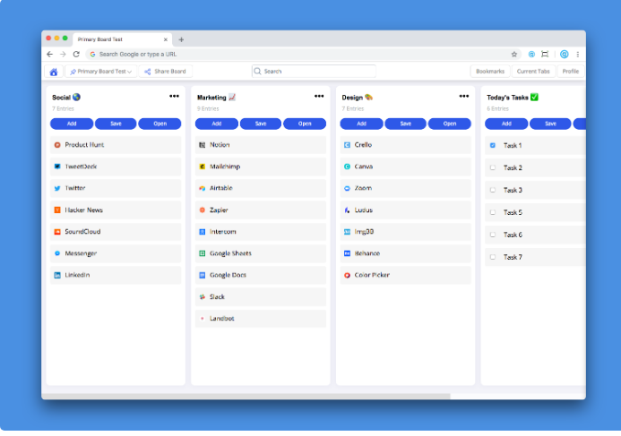Open the Hacker News entry
621x436 pixels.
pos(116,210)
